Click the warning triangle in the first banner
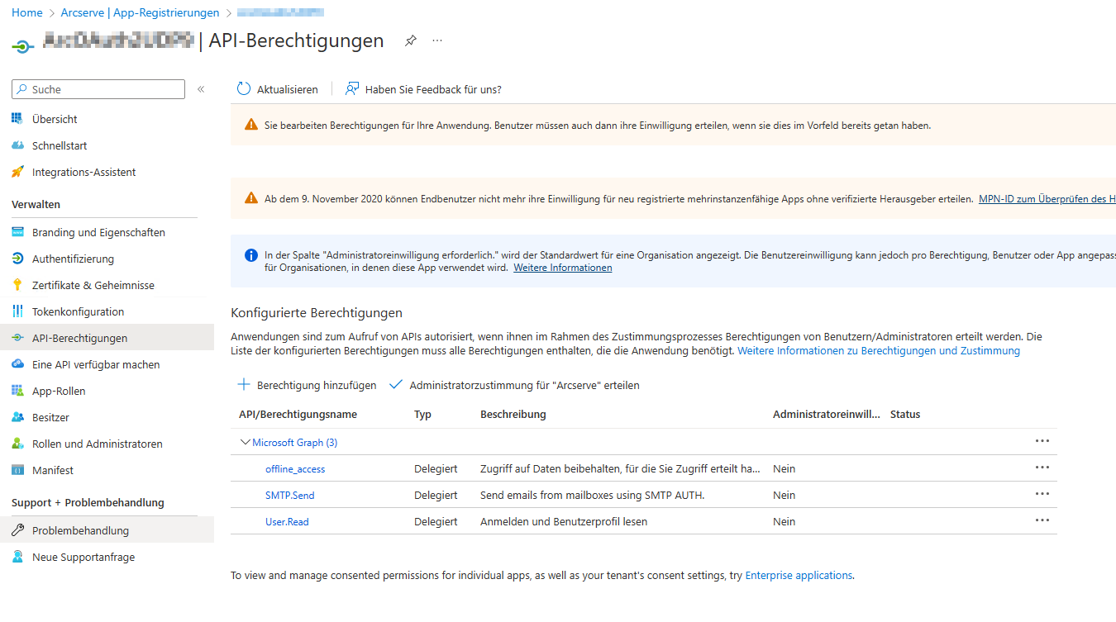 click(x=251, y=125)
